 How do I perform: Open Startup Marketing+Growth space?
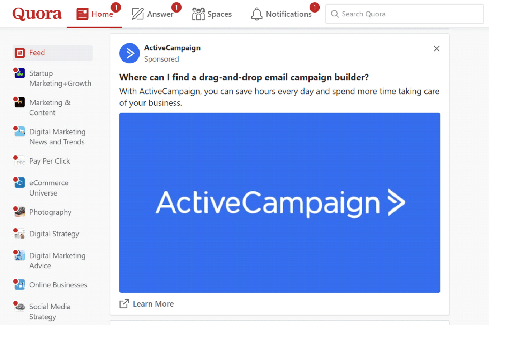tap(52, 78)
